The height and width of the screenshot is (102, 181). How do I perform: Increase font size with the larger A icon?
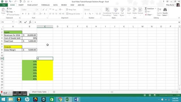[x=44, y=10]
